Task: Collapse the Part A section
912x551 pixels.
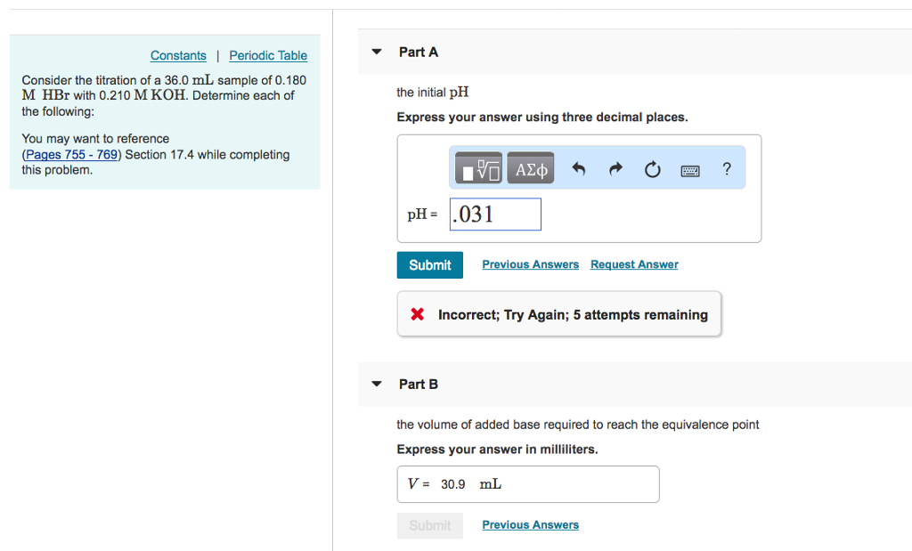Action: (377, 52)
